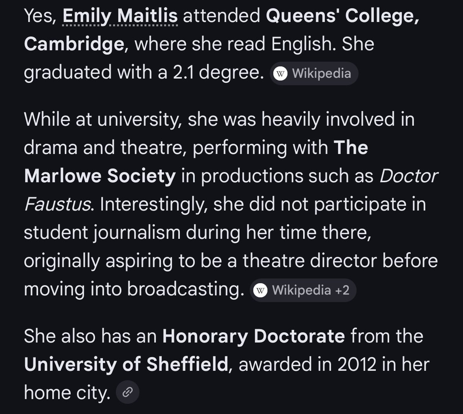
Task: Click the phrase "theatre director"
Action: click(310, 261)
